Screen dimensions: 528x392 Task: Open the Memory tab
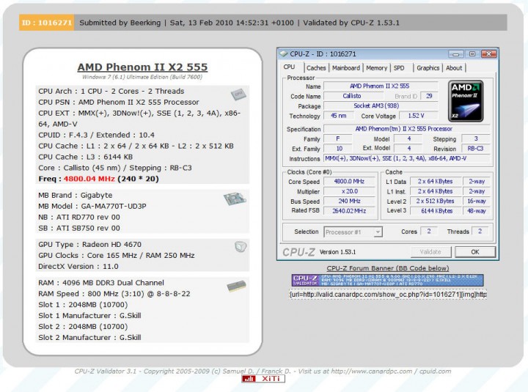(376, 68)
